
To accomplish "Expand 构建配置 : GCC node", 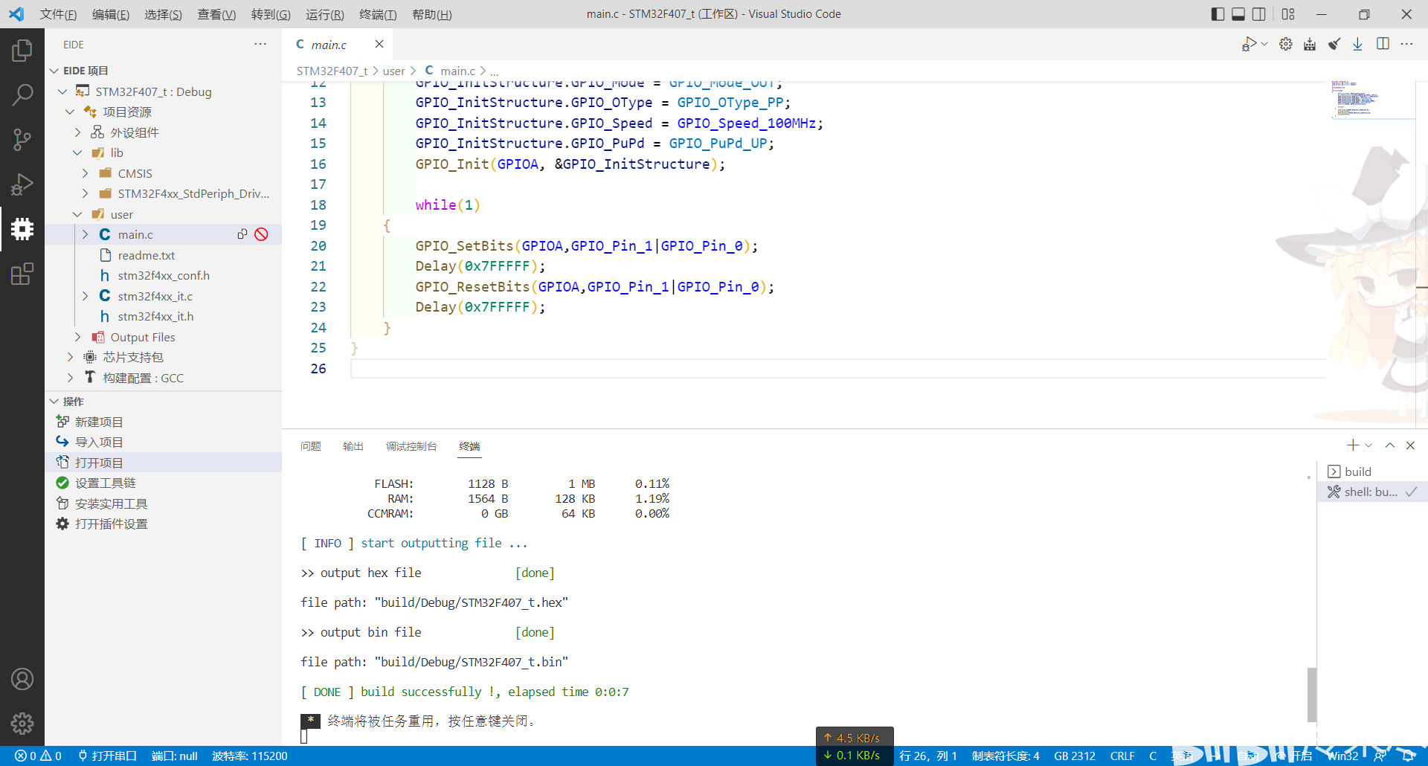I will [x=70, y=378].
